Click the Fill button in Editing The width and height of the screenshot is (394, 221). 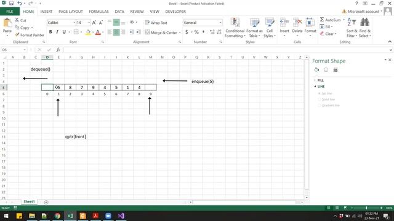coord(326,26)
